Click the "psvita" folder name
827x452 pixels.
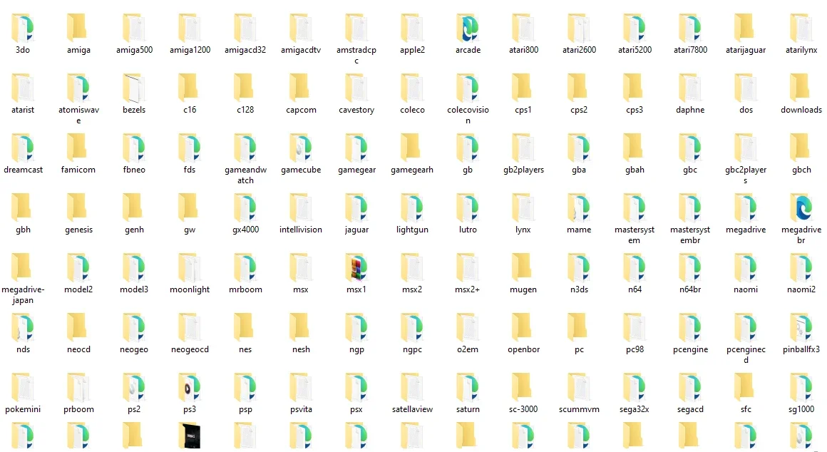pyautogui.click(x=301, y=409)
